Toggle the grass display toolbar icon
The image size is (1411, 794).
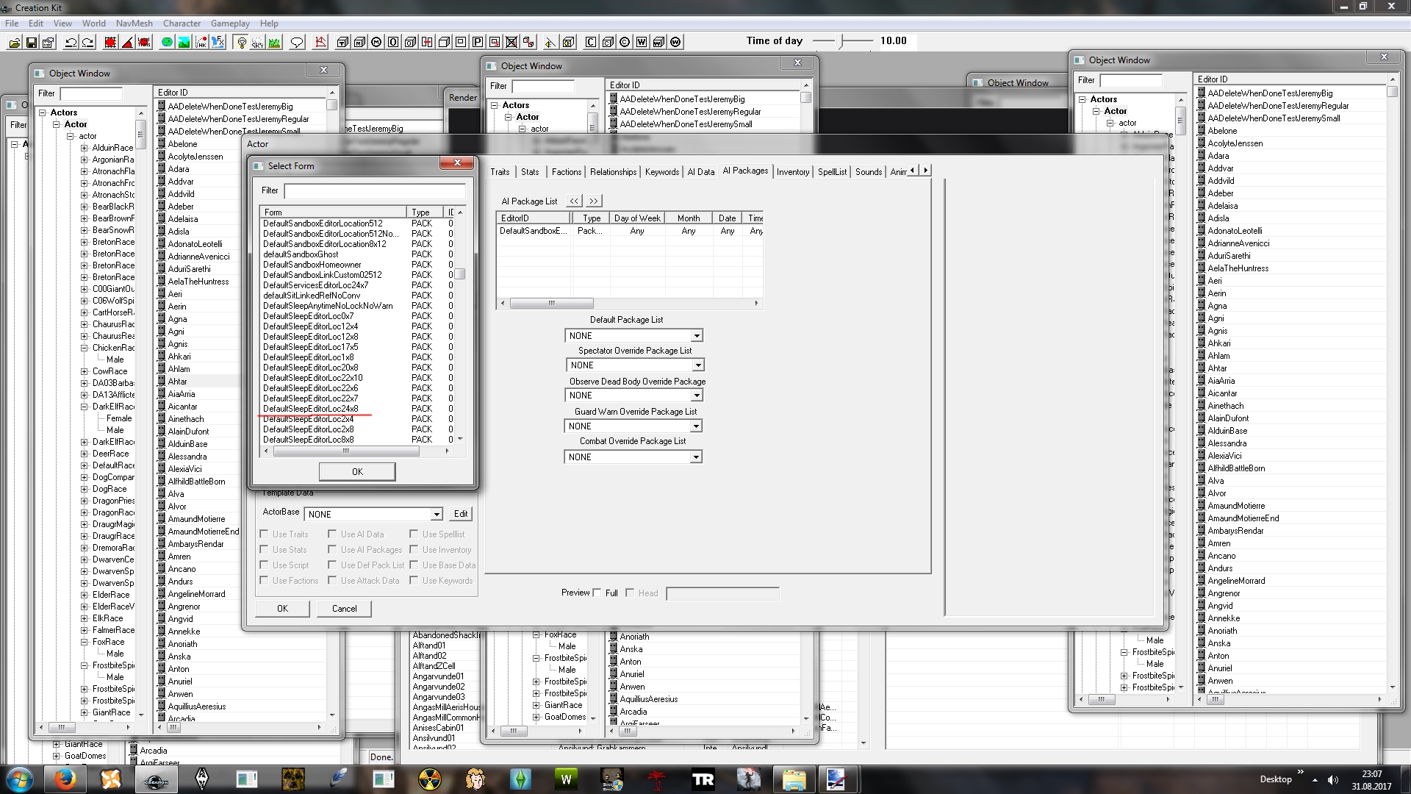coord(274,43)
